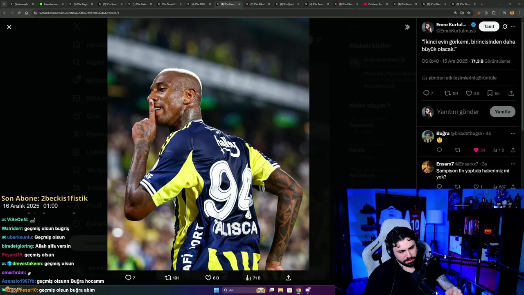Click the Windows taskbar search box 'Ara'
The height and width of the screenshot is (295, 524).
point(244,290)
